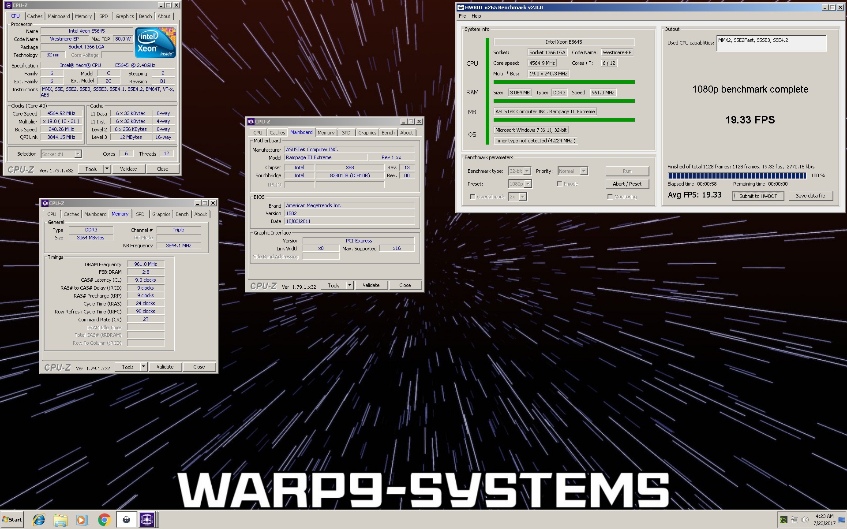Switch to HWBOT x265 taskbar icon

point(126,520)
